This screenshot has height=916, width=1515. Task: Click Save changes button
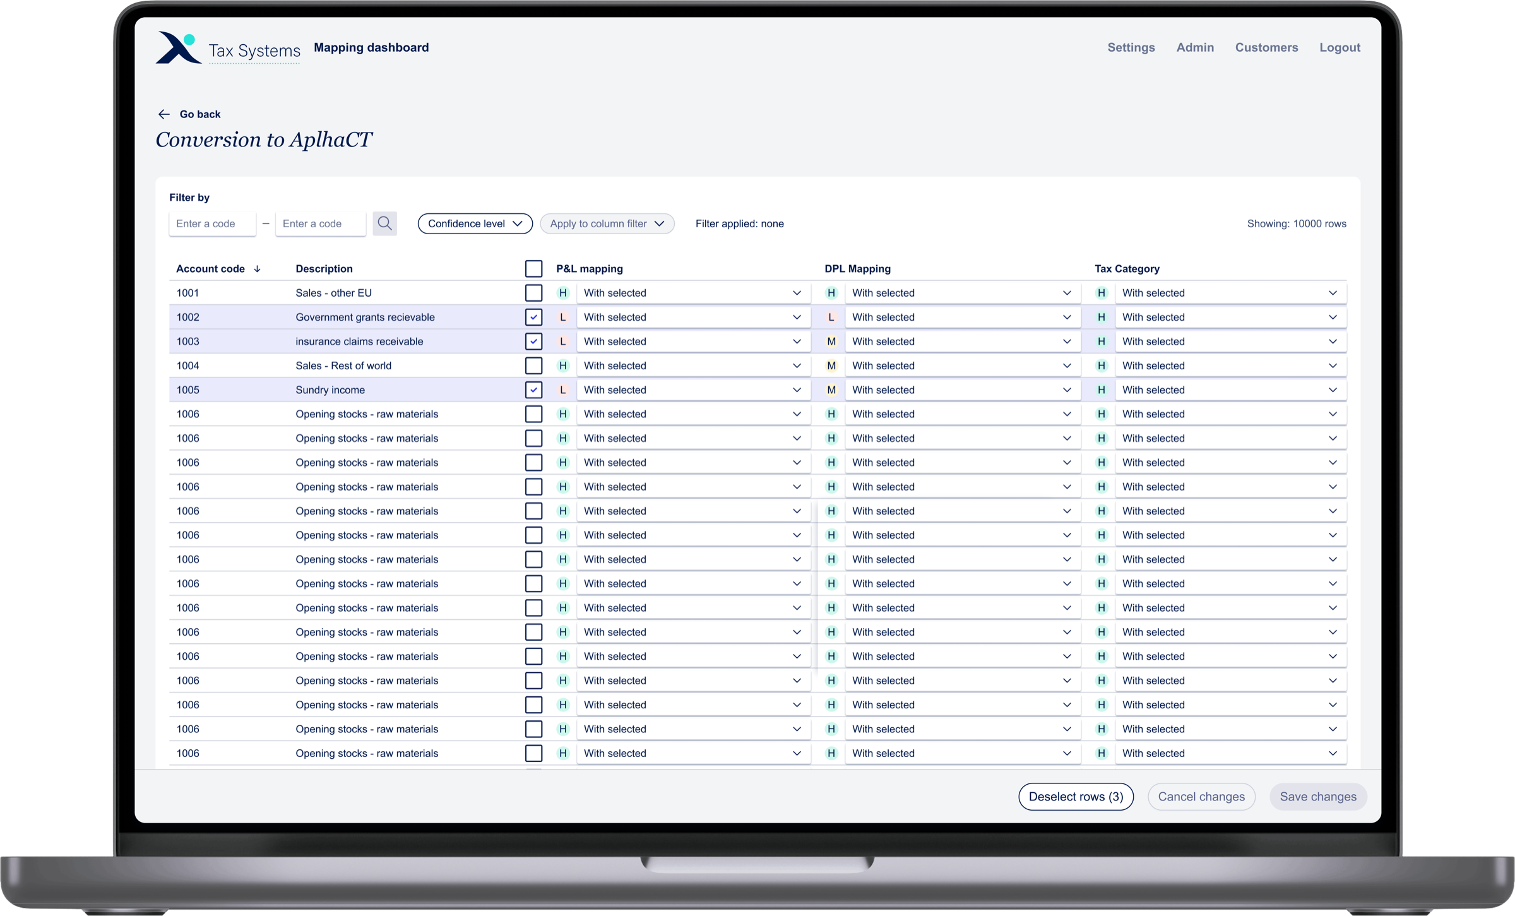[1318, 797]
